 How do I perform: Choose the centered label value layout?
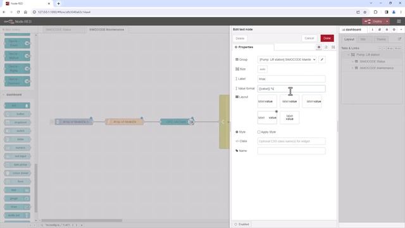point(290,101)
